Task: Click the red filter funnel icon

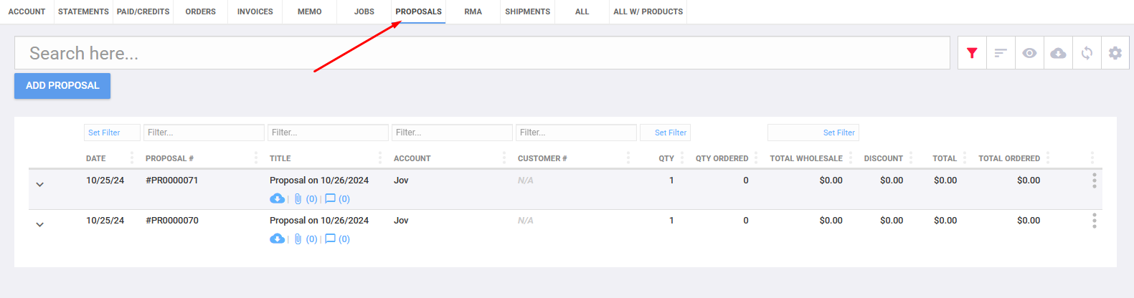Action: pos(972,53)
